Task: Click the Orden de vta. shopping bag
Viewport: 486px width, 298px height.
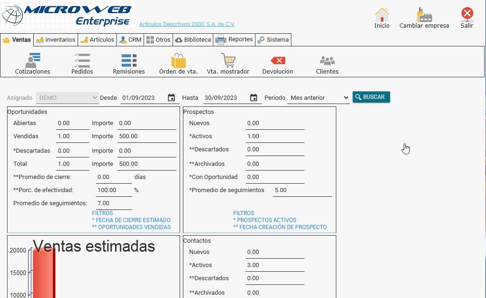Action: pos(178,61)
